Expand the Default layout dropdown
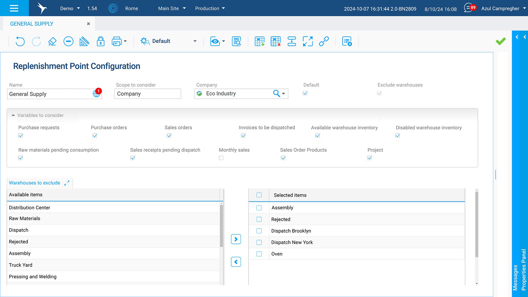 tap(195, 41)
